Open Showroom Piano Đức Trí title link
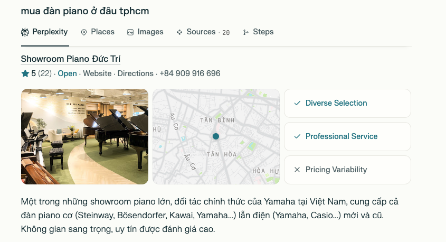 tap(71, 59)
